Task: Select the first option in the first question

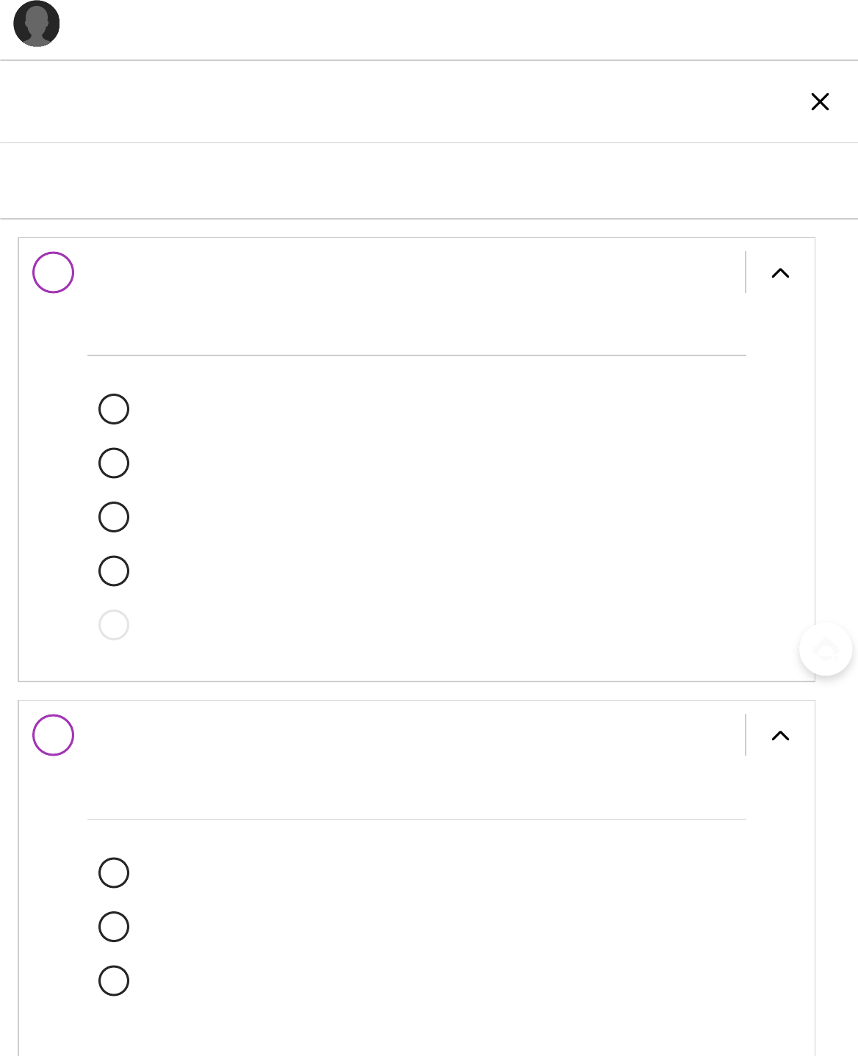Action: (x=114, y=409)
